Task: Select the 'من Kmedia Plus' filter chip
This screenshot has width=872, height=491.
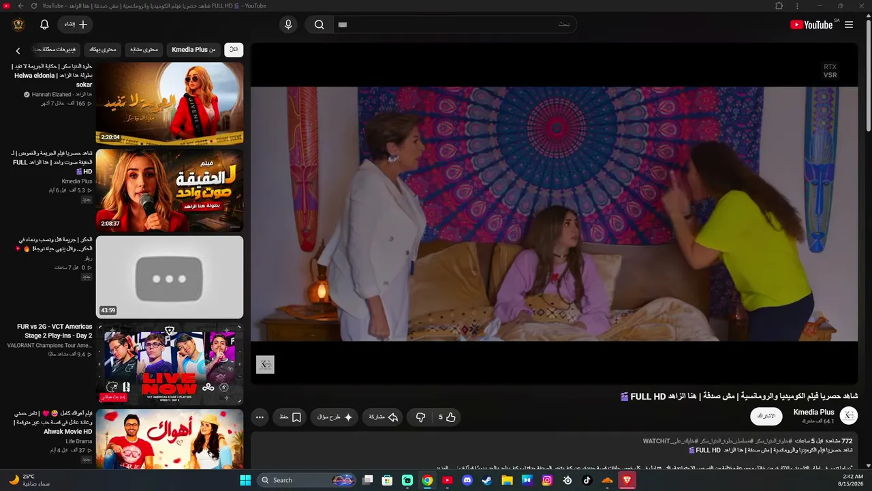Action: [x=193, y=50]
